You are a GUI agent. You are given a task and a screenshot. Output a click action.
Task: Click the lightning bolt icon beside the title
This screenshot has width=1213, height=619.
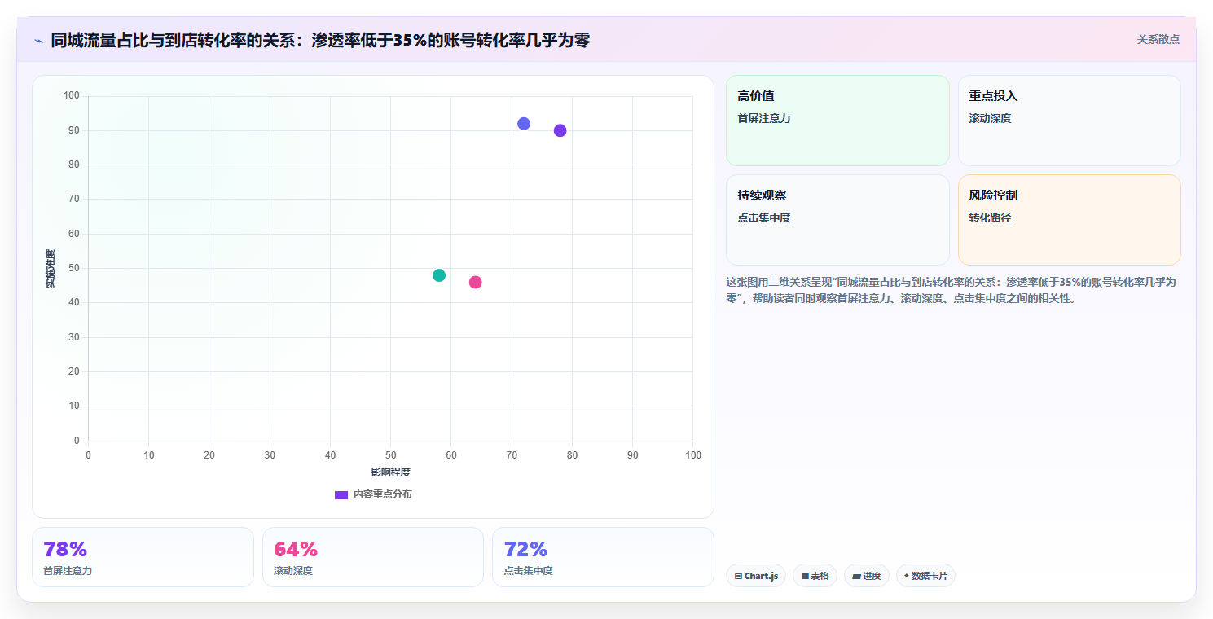click(39, 40)
